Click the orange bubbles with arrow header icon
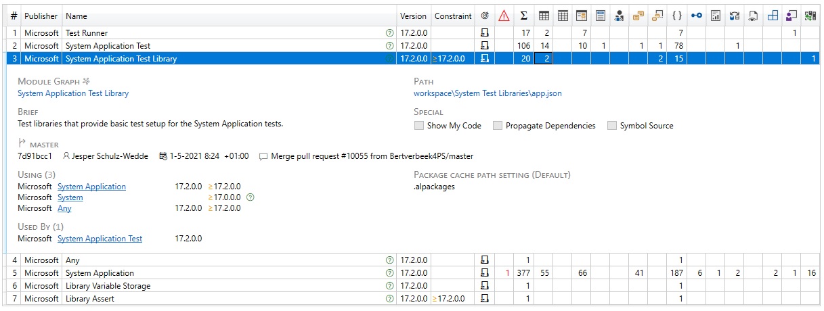The image size is (824, 311). point(657,16)
